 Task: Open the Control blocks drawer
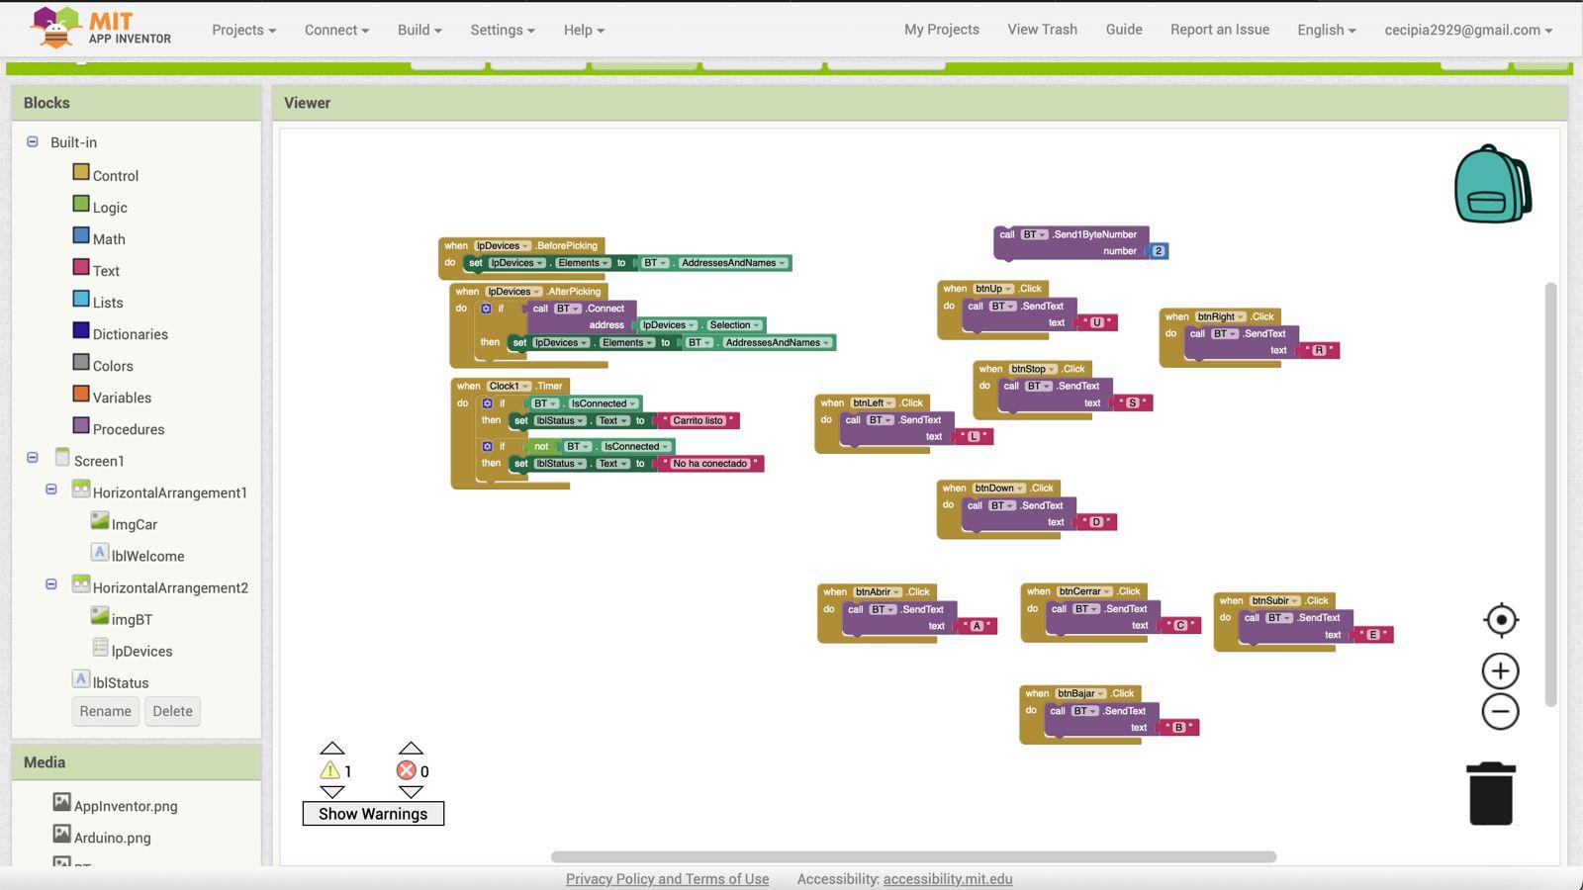coord(115,175)
